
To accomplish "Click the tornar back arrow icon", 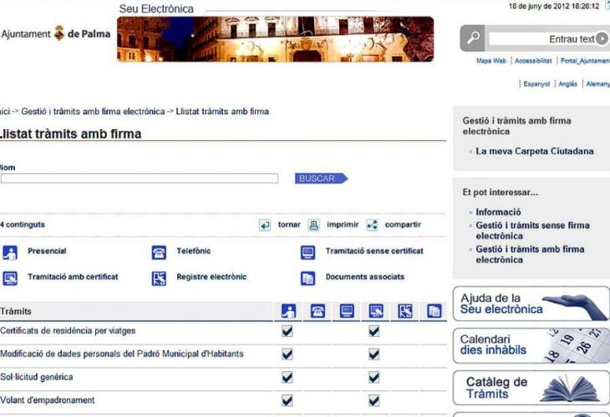I will 265,225.
